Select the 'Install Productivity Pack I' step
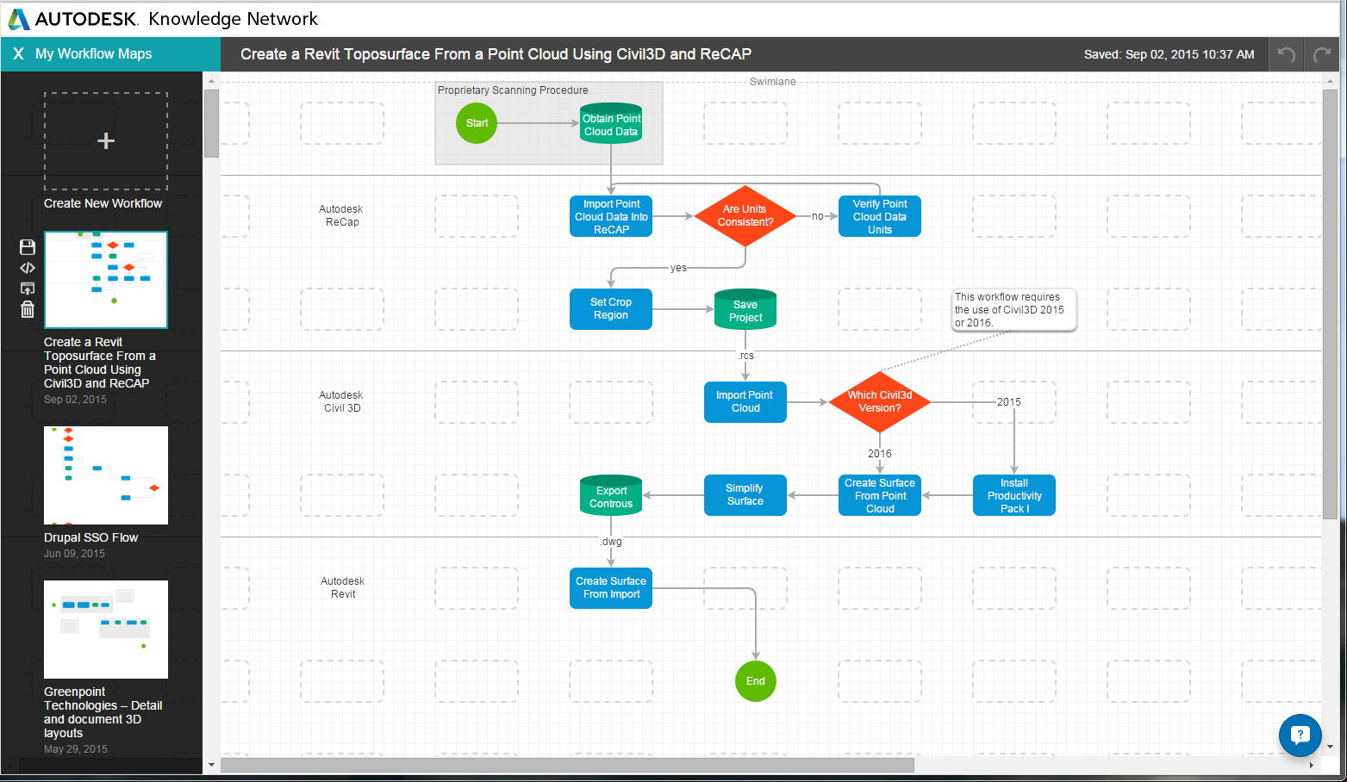 [1013, 496]
